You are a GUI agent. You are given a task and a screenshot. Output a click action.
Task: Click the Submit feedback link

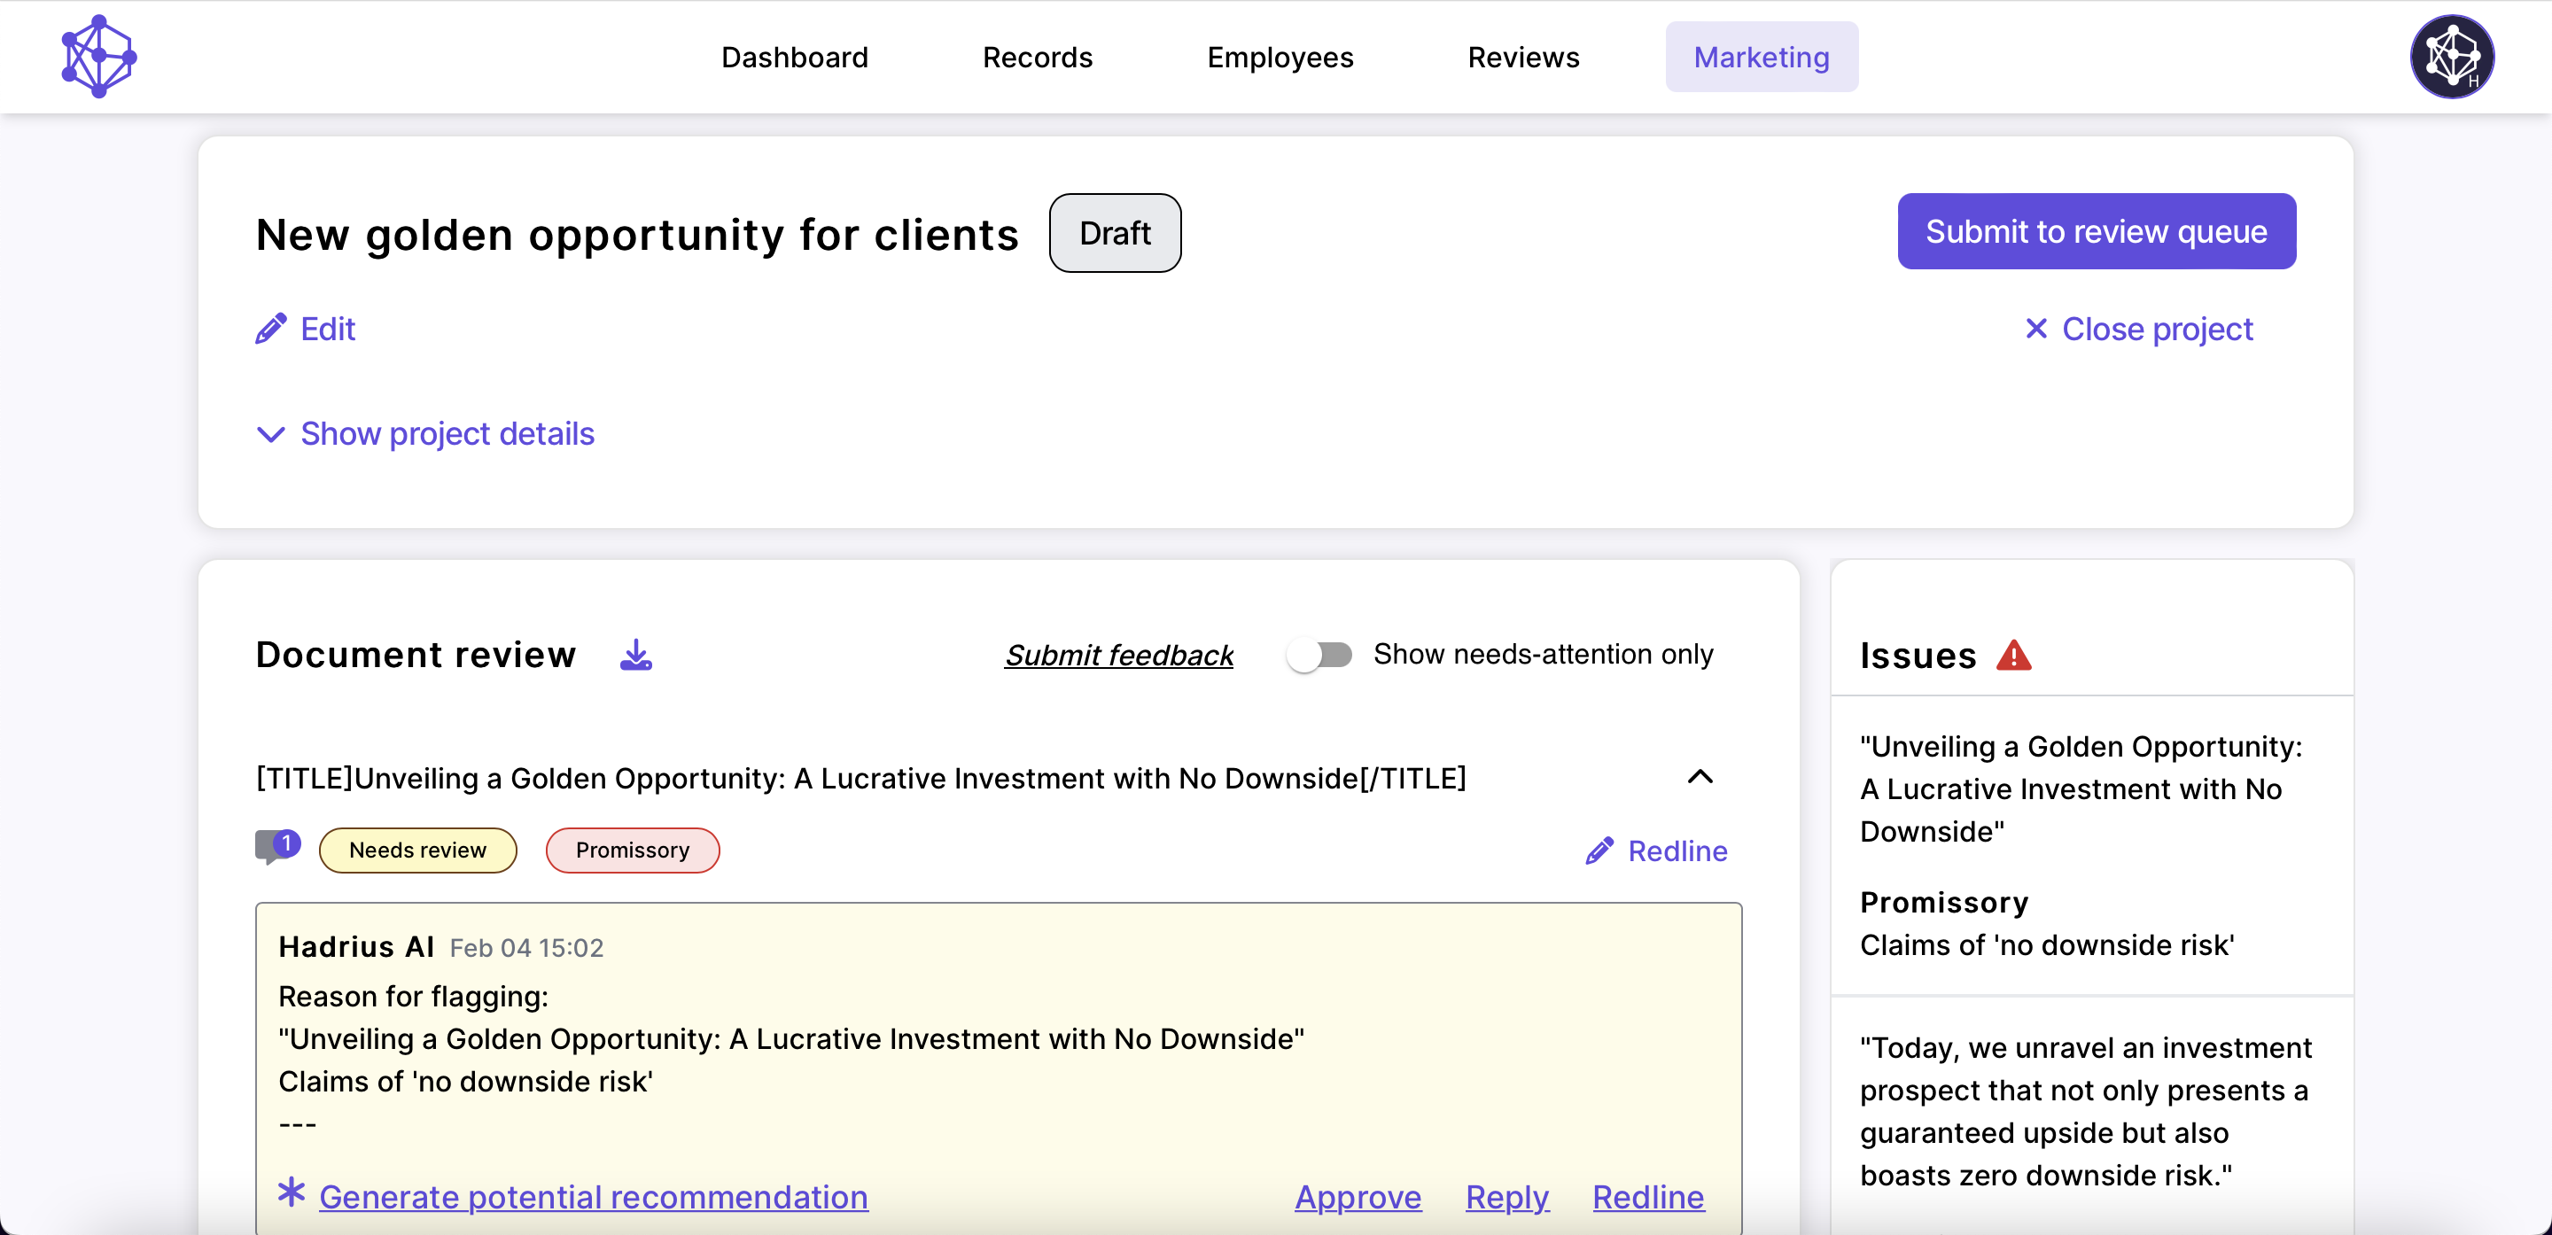pos(1118,655)
